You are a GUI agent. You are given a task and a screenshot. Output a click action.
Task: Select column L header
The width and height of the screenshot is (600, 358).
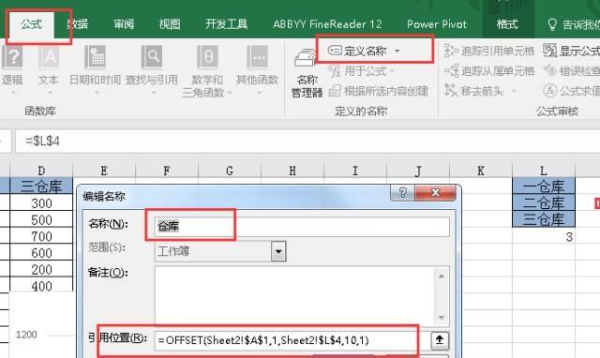544,171
